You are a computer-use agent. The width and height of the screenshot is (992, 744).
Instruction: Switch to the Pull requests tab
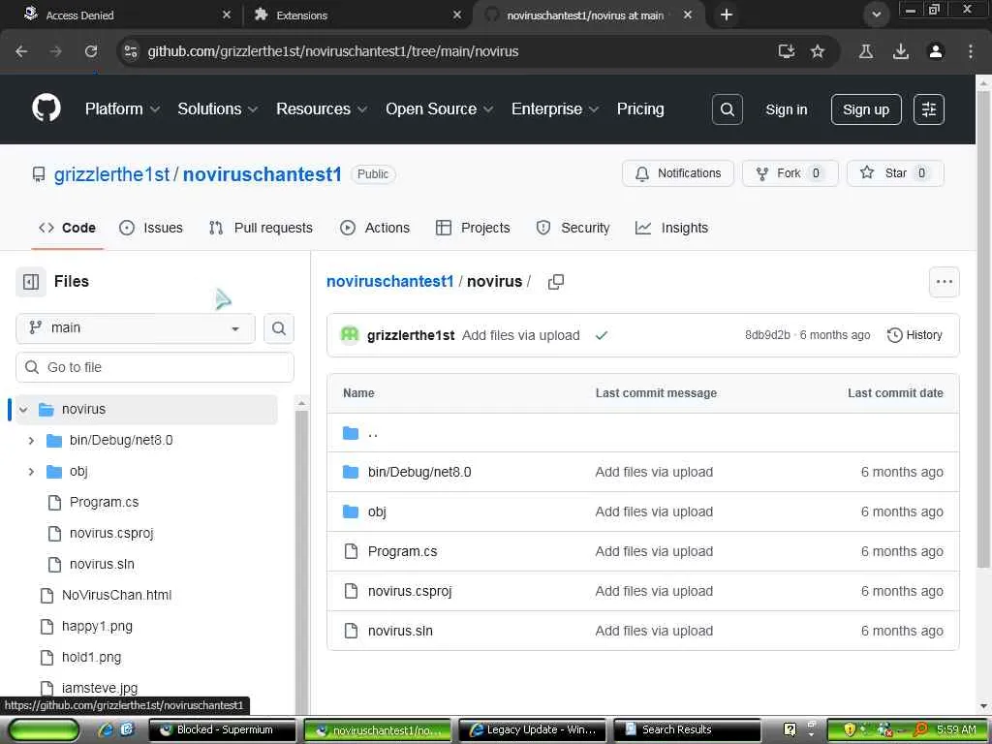click(x=261, y=228)
